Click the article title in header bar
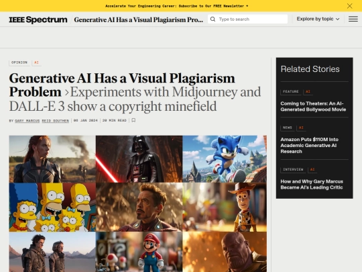 click(139, 19)
